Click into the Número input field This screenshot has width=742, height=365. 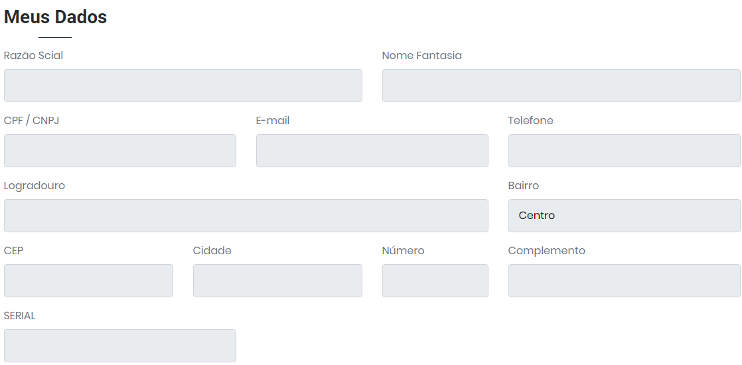click(435, 281)
